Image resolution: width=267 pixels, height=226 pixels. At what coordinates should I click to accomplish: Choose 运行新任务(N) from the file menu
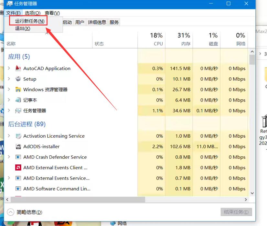pyautogui.click(x=30, y=21)
